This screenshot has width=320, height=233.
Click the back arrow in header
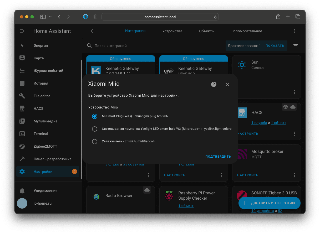93,31
